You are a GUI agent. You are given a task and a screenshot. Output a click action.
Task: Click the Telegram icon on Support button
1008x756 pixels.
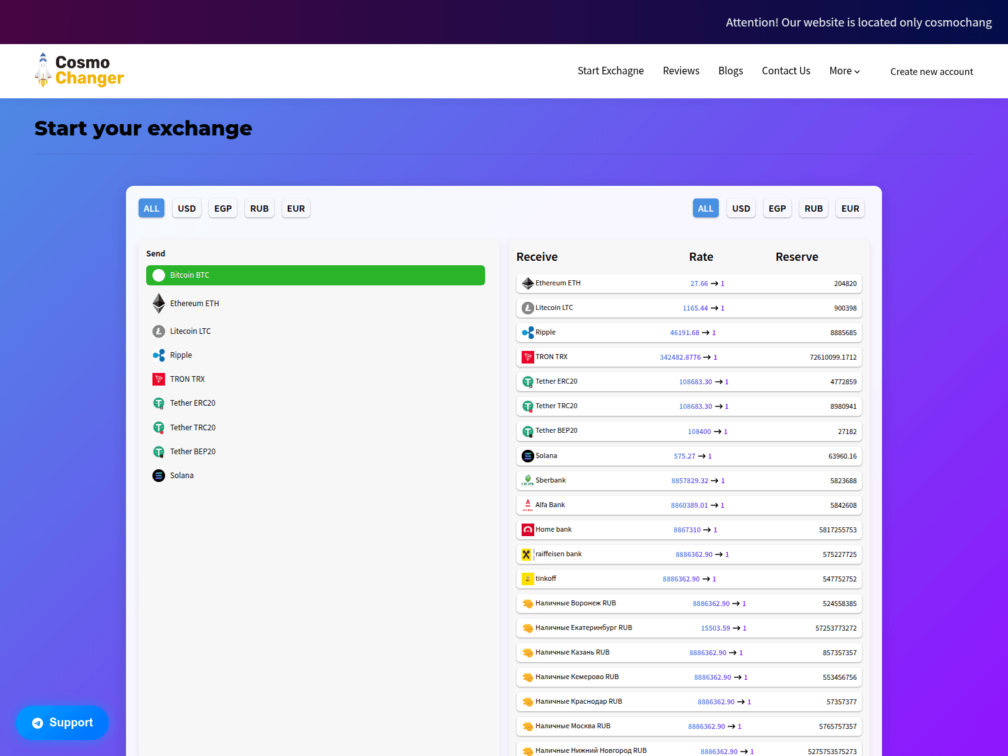(38, 723)
